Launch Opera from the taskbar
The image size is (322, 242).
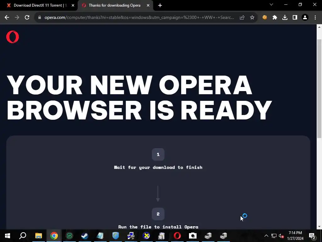pyautogui.click(x=177, y=236)
